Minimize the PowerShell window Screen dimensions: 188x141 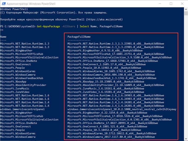pyautogui.click(x=160, y=4)
